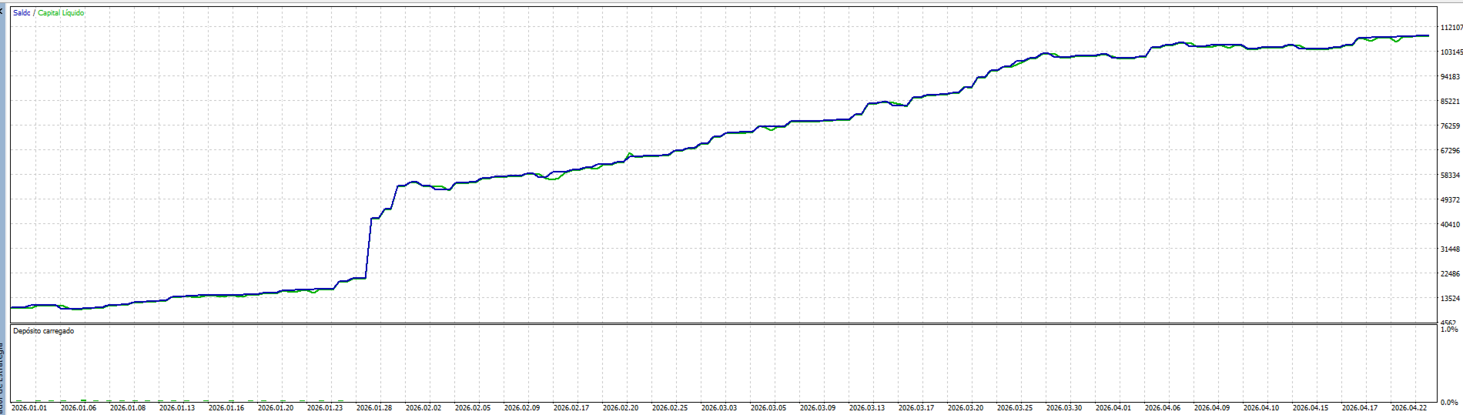Click the 2026.03.30 date label
The image size is (1463, 415).
click(x=1064, y=408)
